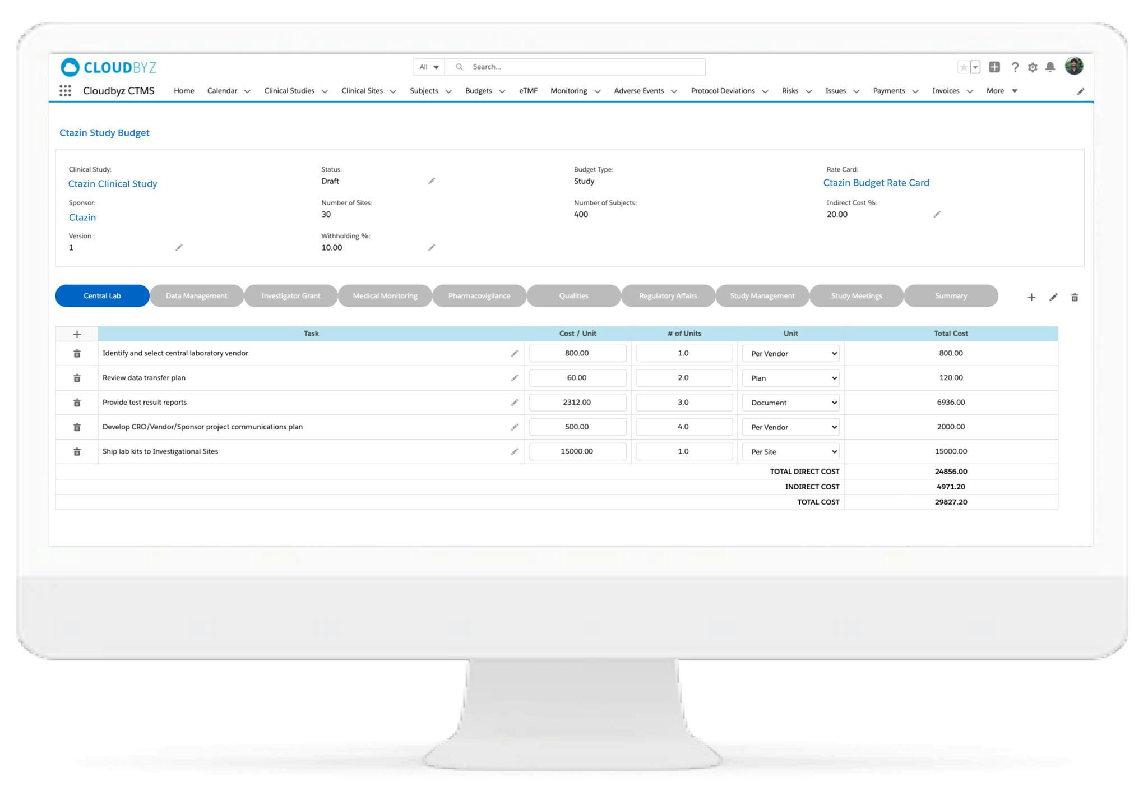1148x795 pixels.
Task: Open the global create plus icon
Action: [x=995, y=67]
